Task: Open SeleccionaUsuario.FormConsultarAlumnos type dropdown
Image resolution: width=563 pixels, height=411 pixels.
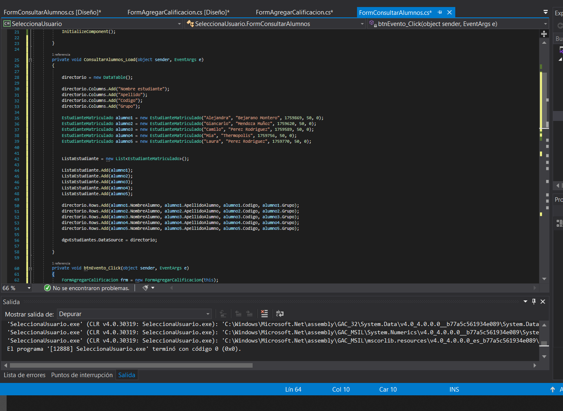Action: (362, 24)
